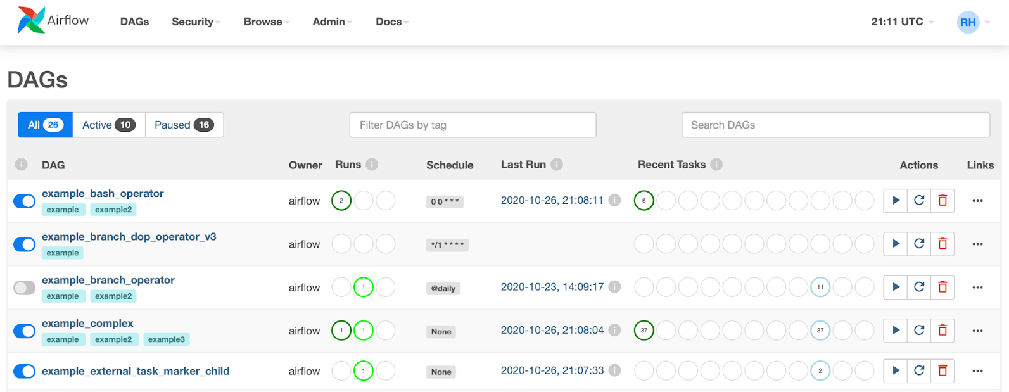Open the example_branch_dop_operator_v3 DAG link
The width and height of the screenshot is (1009, 392).
[129, 237]
